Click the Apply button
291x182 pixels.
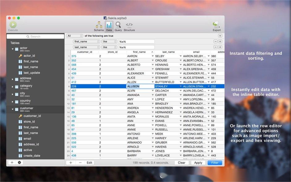198,163
